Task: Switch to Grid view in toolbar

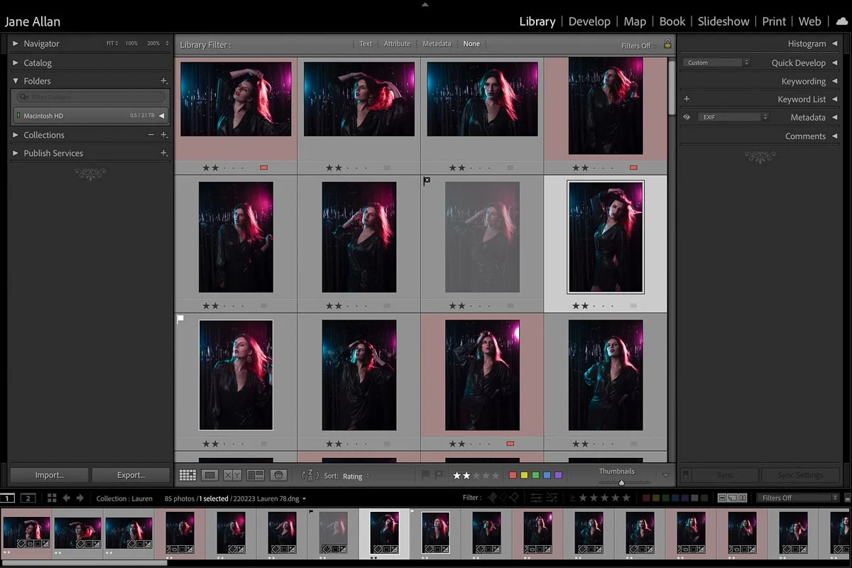Action: [x=187, y=475]
